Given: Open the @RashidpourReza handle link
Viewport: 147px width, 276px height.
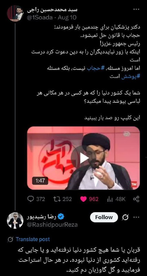Looking at the screenshot, I should (52, 225).
